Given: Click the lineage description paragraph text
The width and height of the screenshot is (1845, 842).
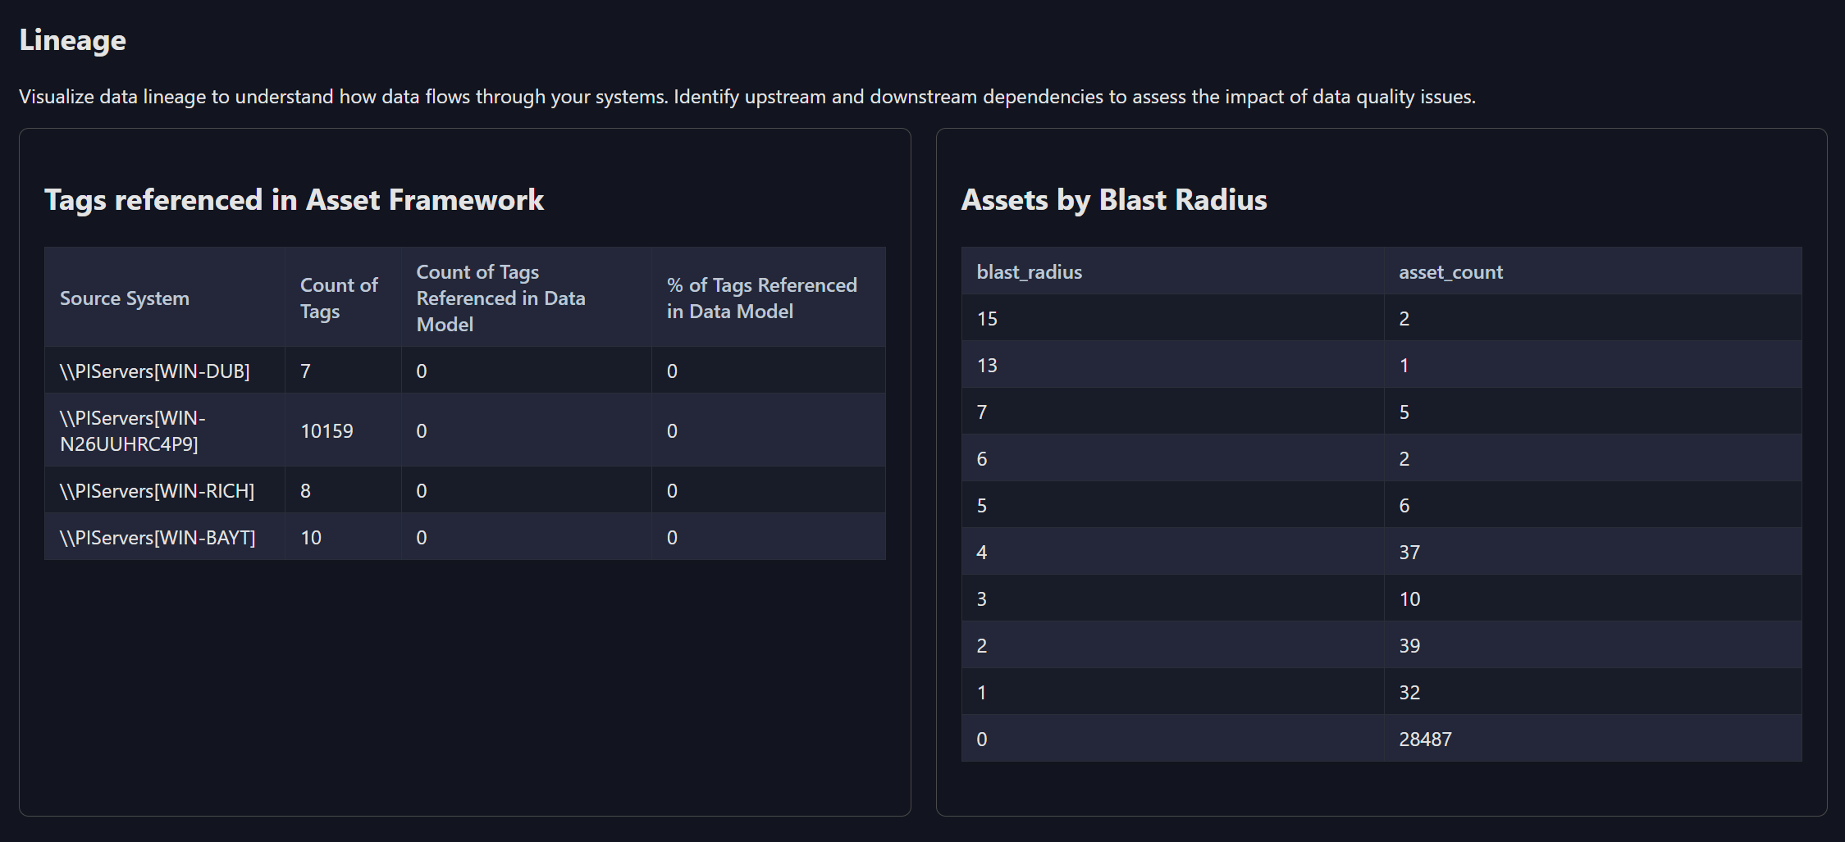Looking at the screenshot, I should pos(747,96).
